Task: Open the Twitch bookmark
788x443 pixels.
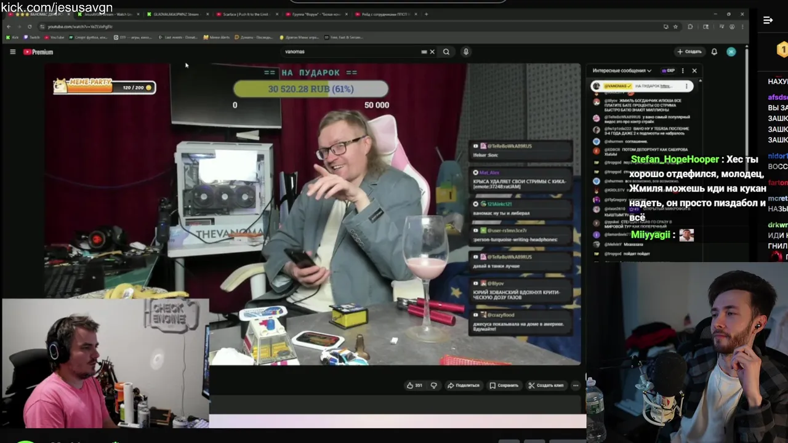Action: pyautogui.click(x=32, y=38)
